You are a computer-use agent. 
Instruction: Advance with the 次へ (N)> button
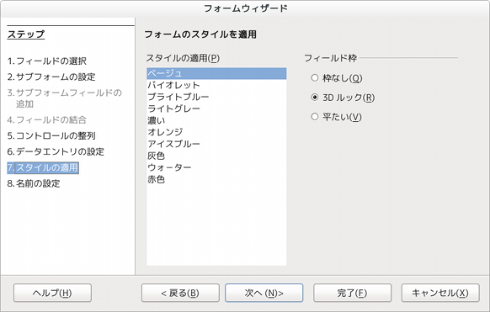(264, 293)
